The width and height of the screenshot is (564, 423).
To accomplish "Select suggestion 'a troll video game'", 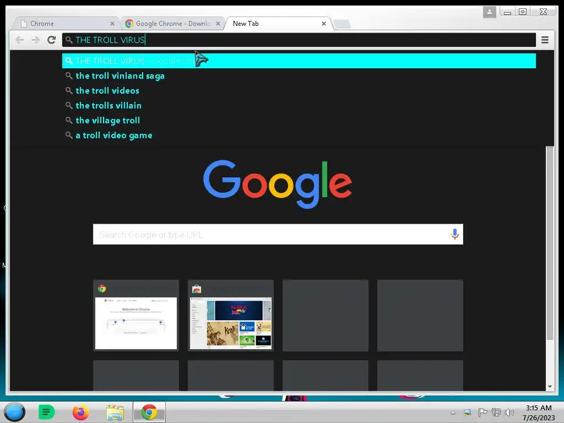I will 299,135.
